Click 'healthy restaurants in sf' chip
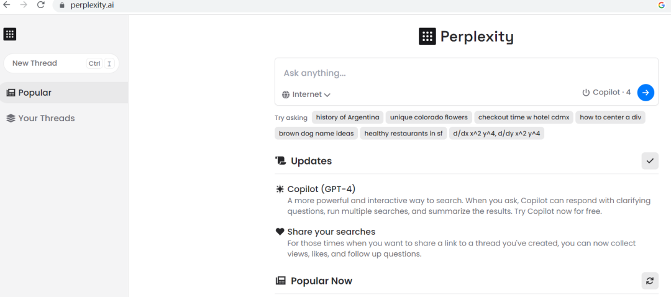671x297 pixels. [x=403, y=133]
